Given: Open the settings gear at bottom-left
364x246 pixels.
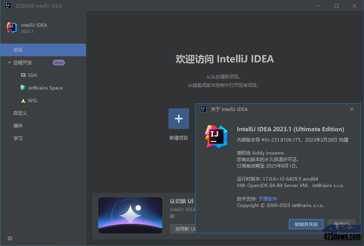Looking at the screenshot, I should (10, 238).
